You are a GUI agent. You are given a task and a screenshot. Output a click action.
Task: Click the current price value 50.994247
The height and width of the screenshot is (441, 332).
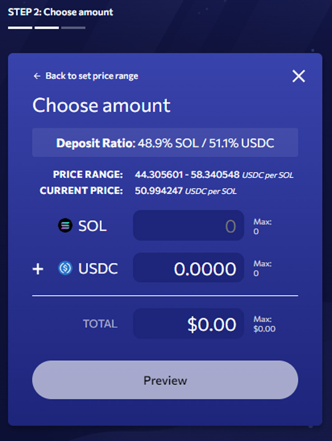(x=159, y=191)
